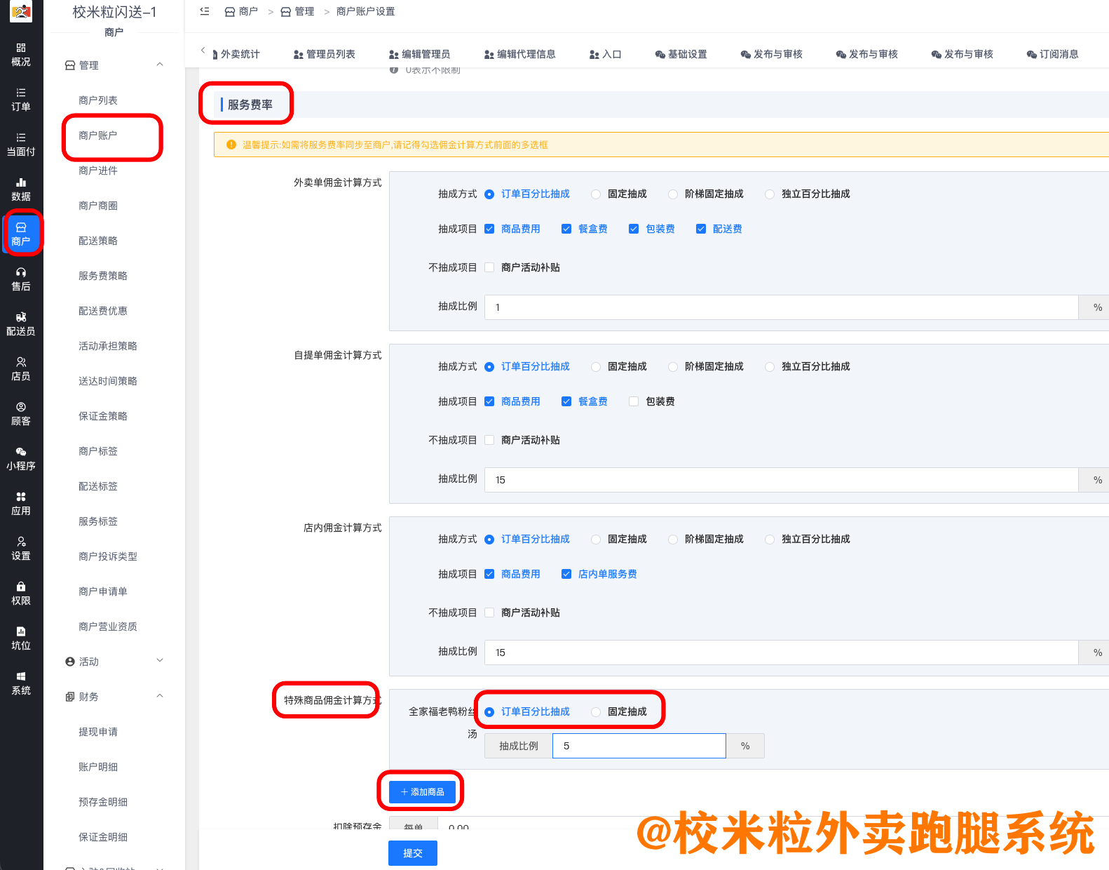Image resolution: width=1109 pixels, height=870 pixels.
Task: Open the 小程序 mini-program sidebar icon
Action: pyautogui.click(x=21, y=459)
